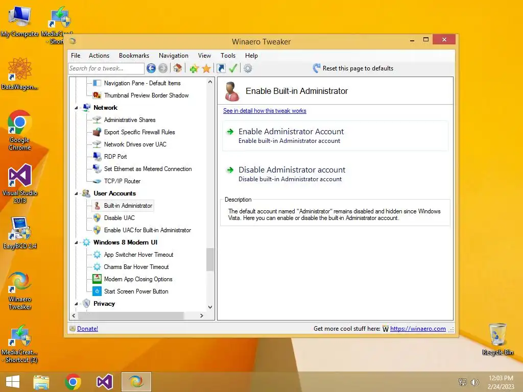Open Google Chrome desktop shortcut
This screenshot has height=392, width=523.
click(x=20, y=130)
